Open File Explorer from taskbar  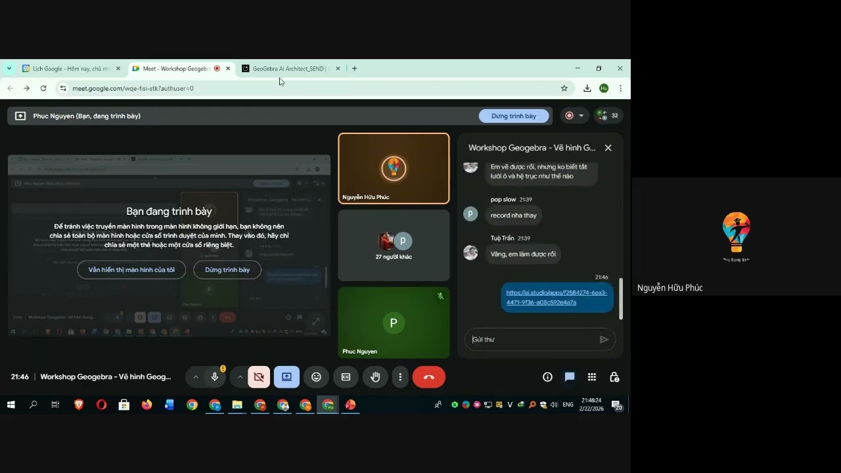point(237,405)
